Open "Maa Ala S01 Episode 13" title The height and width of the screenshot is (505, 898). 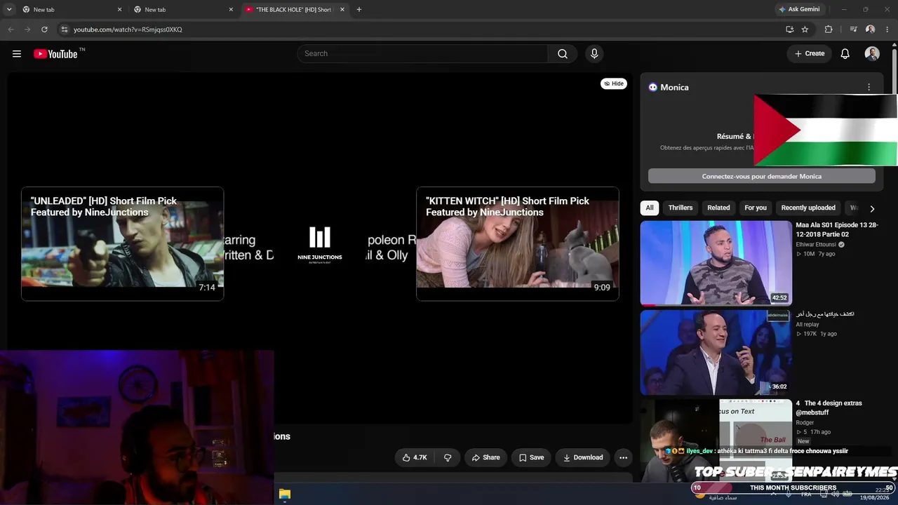837,230
